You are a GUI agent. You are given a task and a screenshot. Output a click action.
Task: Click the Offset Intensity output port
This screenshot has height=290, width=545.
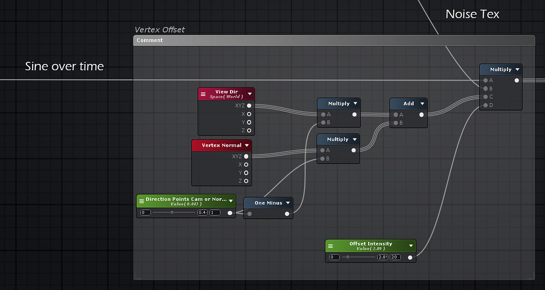410,257
